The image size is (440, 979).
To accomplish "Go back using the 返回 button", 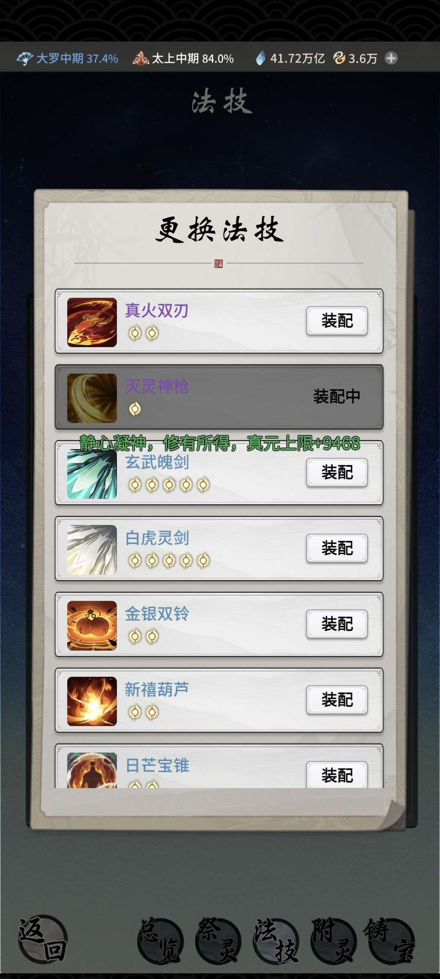I will (43, 939).
